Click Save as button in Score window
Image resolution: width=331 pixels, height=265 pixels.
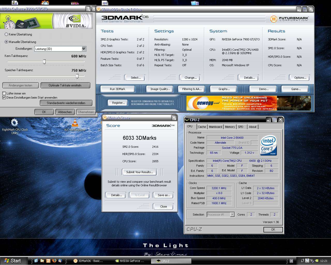tap(164, 195)
